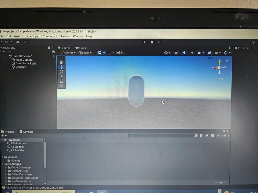Open the Assets menu

(17, 36)
